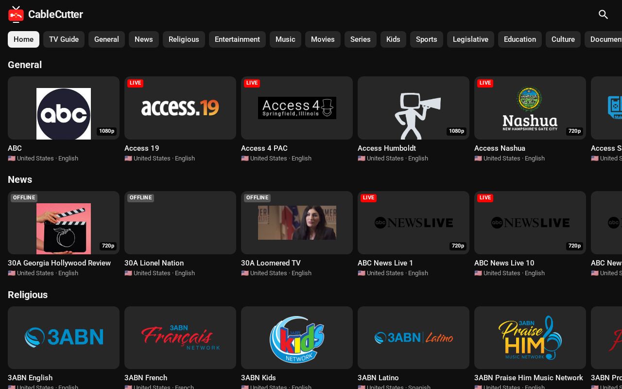Go to the Sports tab
This screenshot has height=389, width=622.
coord(427,39)
